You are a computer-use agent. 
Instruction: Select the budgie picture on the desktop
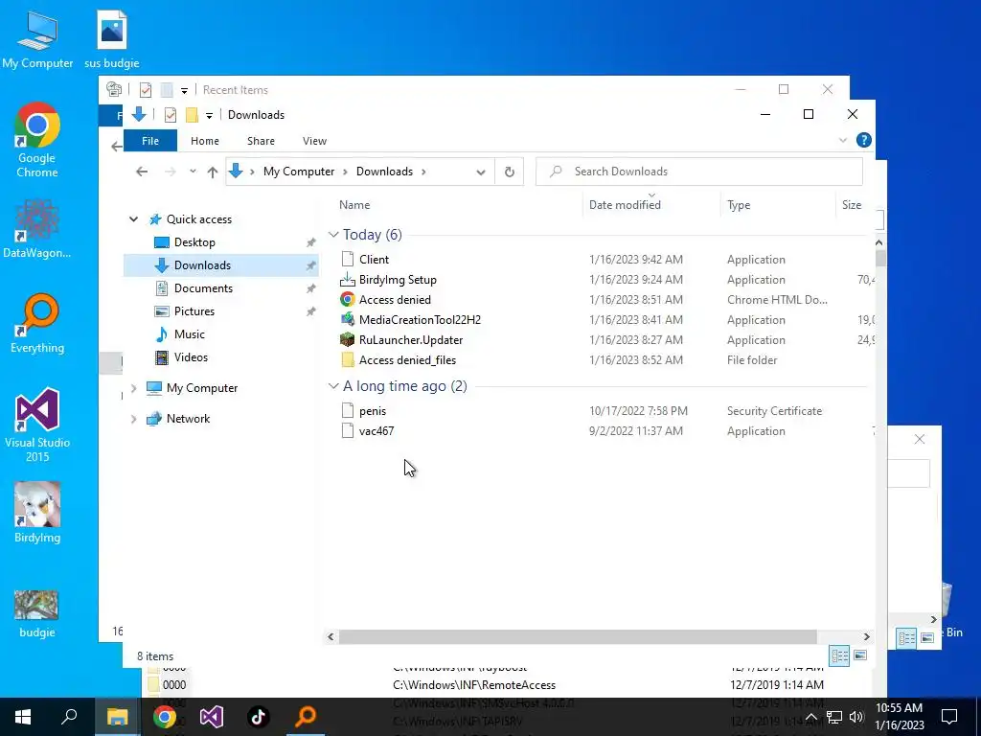[x=37, y=613]
